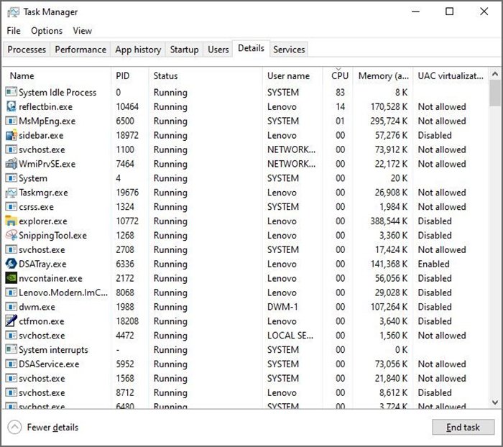Select the MsMpEng.exe process row
The image size is (503, 447).
47,121
